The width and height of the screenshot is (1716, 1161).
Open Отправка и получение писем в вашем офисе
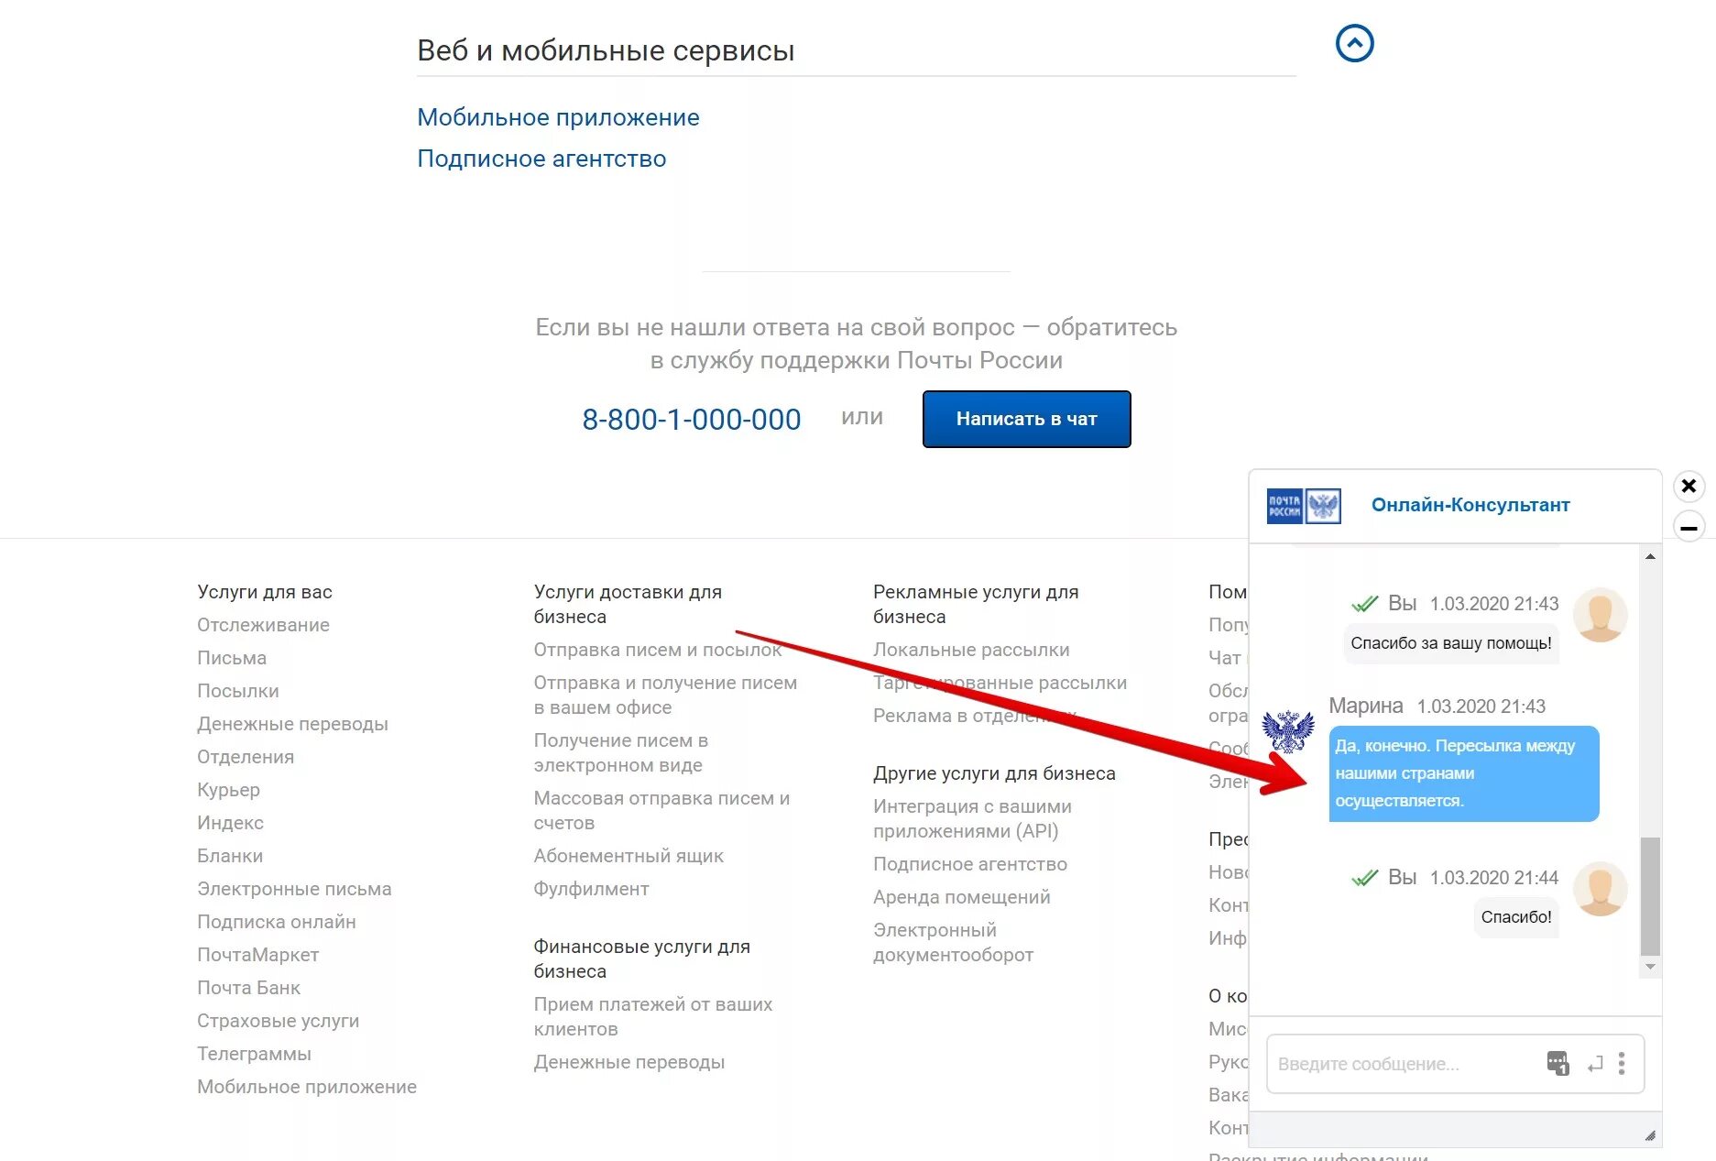coord(665,695)
